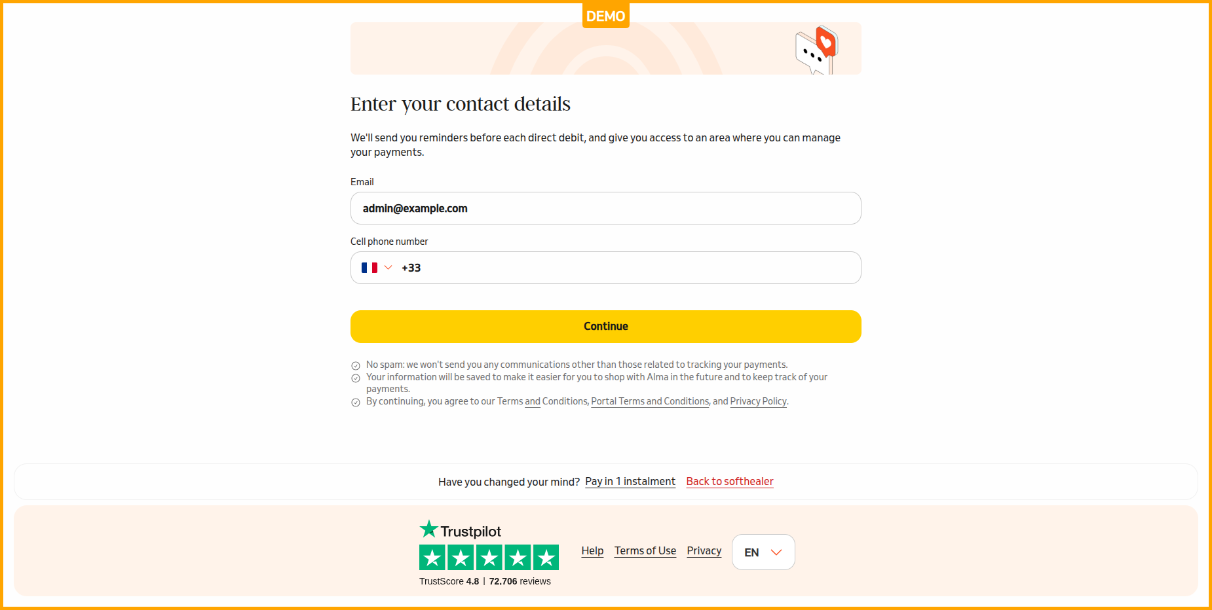Expand the country code chevron
1212x610 pixels.
tap(388, 268)
